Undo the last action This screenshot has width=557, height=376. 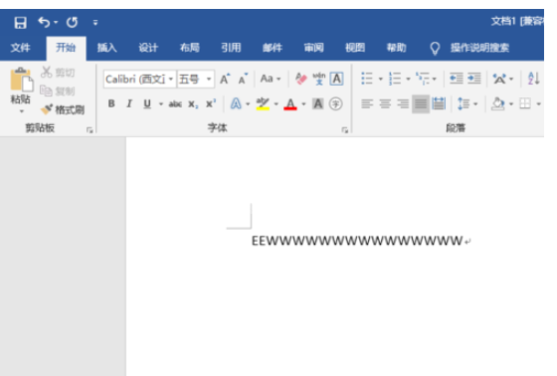point(44,23)
